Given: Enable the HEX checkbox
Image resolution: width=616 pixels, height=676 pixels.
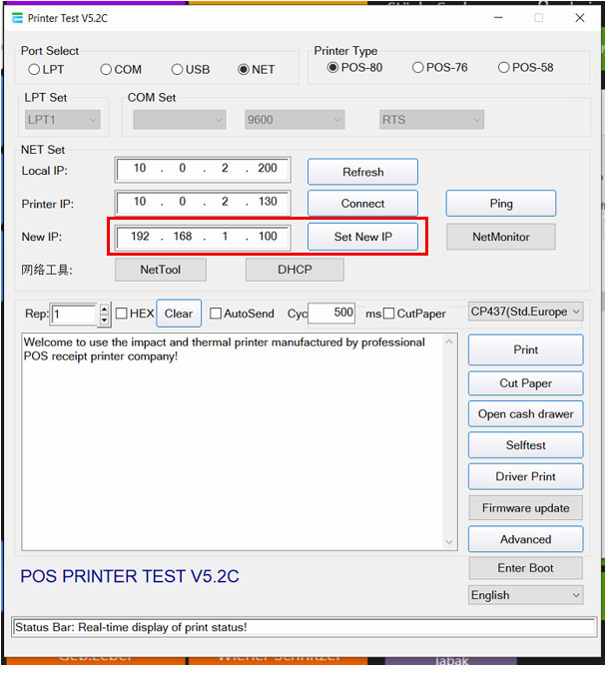Looking at the screenshot, I should click(x=121, y=314).
